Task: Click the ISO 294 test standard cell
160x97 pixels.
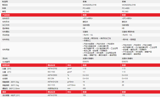Action: (51, 79)
